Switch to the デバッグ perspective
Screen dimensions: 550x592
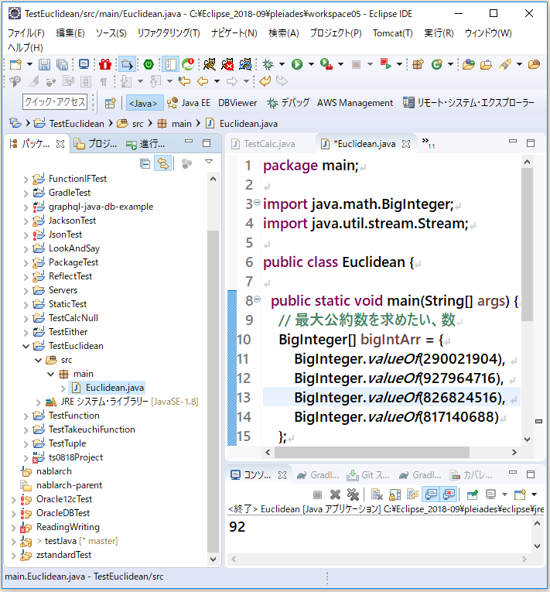click(288, 103)
